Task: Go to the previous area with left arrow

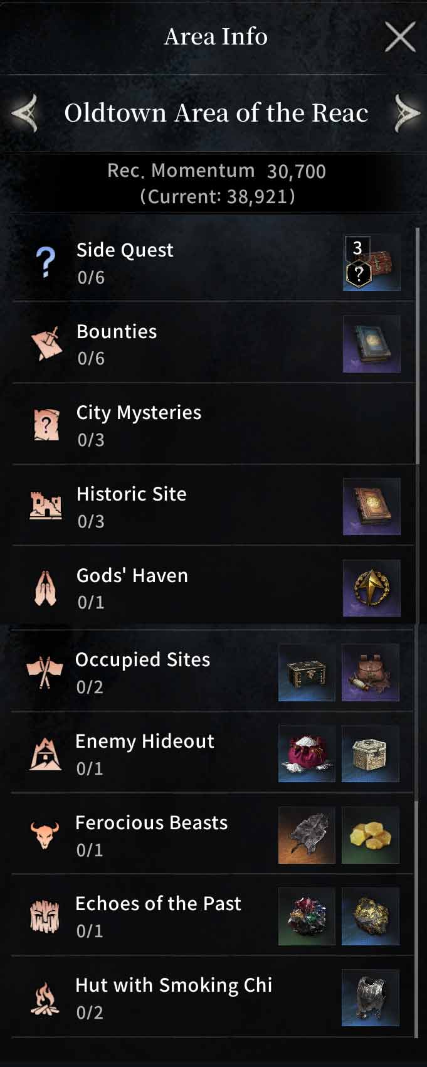Action: pos(24,113)
